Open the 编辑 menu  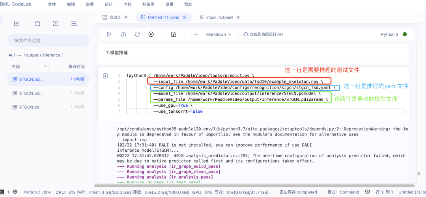[71, 4]
